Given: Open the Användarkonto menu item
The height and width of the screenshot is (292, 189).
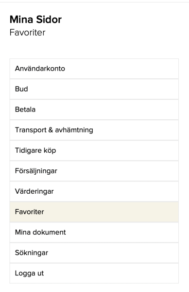Looking at the screenshot, I should 94,69.
